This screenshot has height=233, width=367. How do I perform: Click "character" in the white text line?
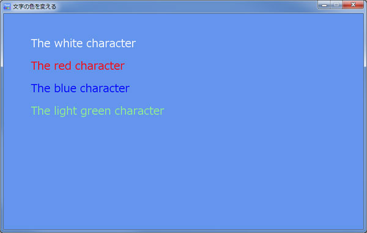click(111, 43)
